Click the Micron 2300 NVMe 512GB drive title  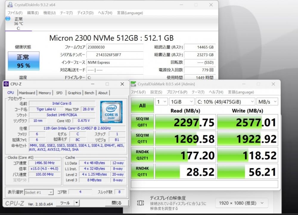[111, 38]
